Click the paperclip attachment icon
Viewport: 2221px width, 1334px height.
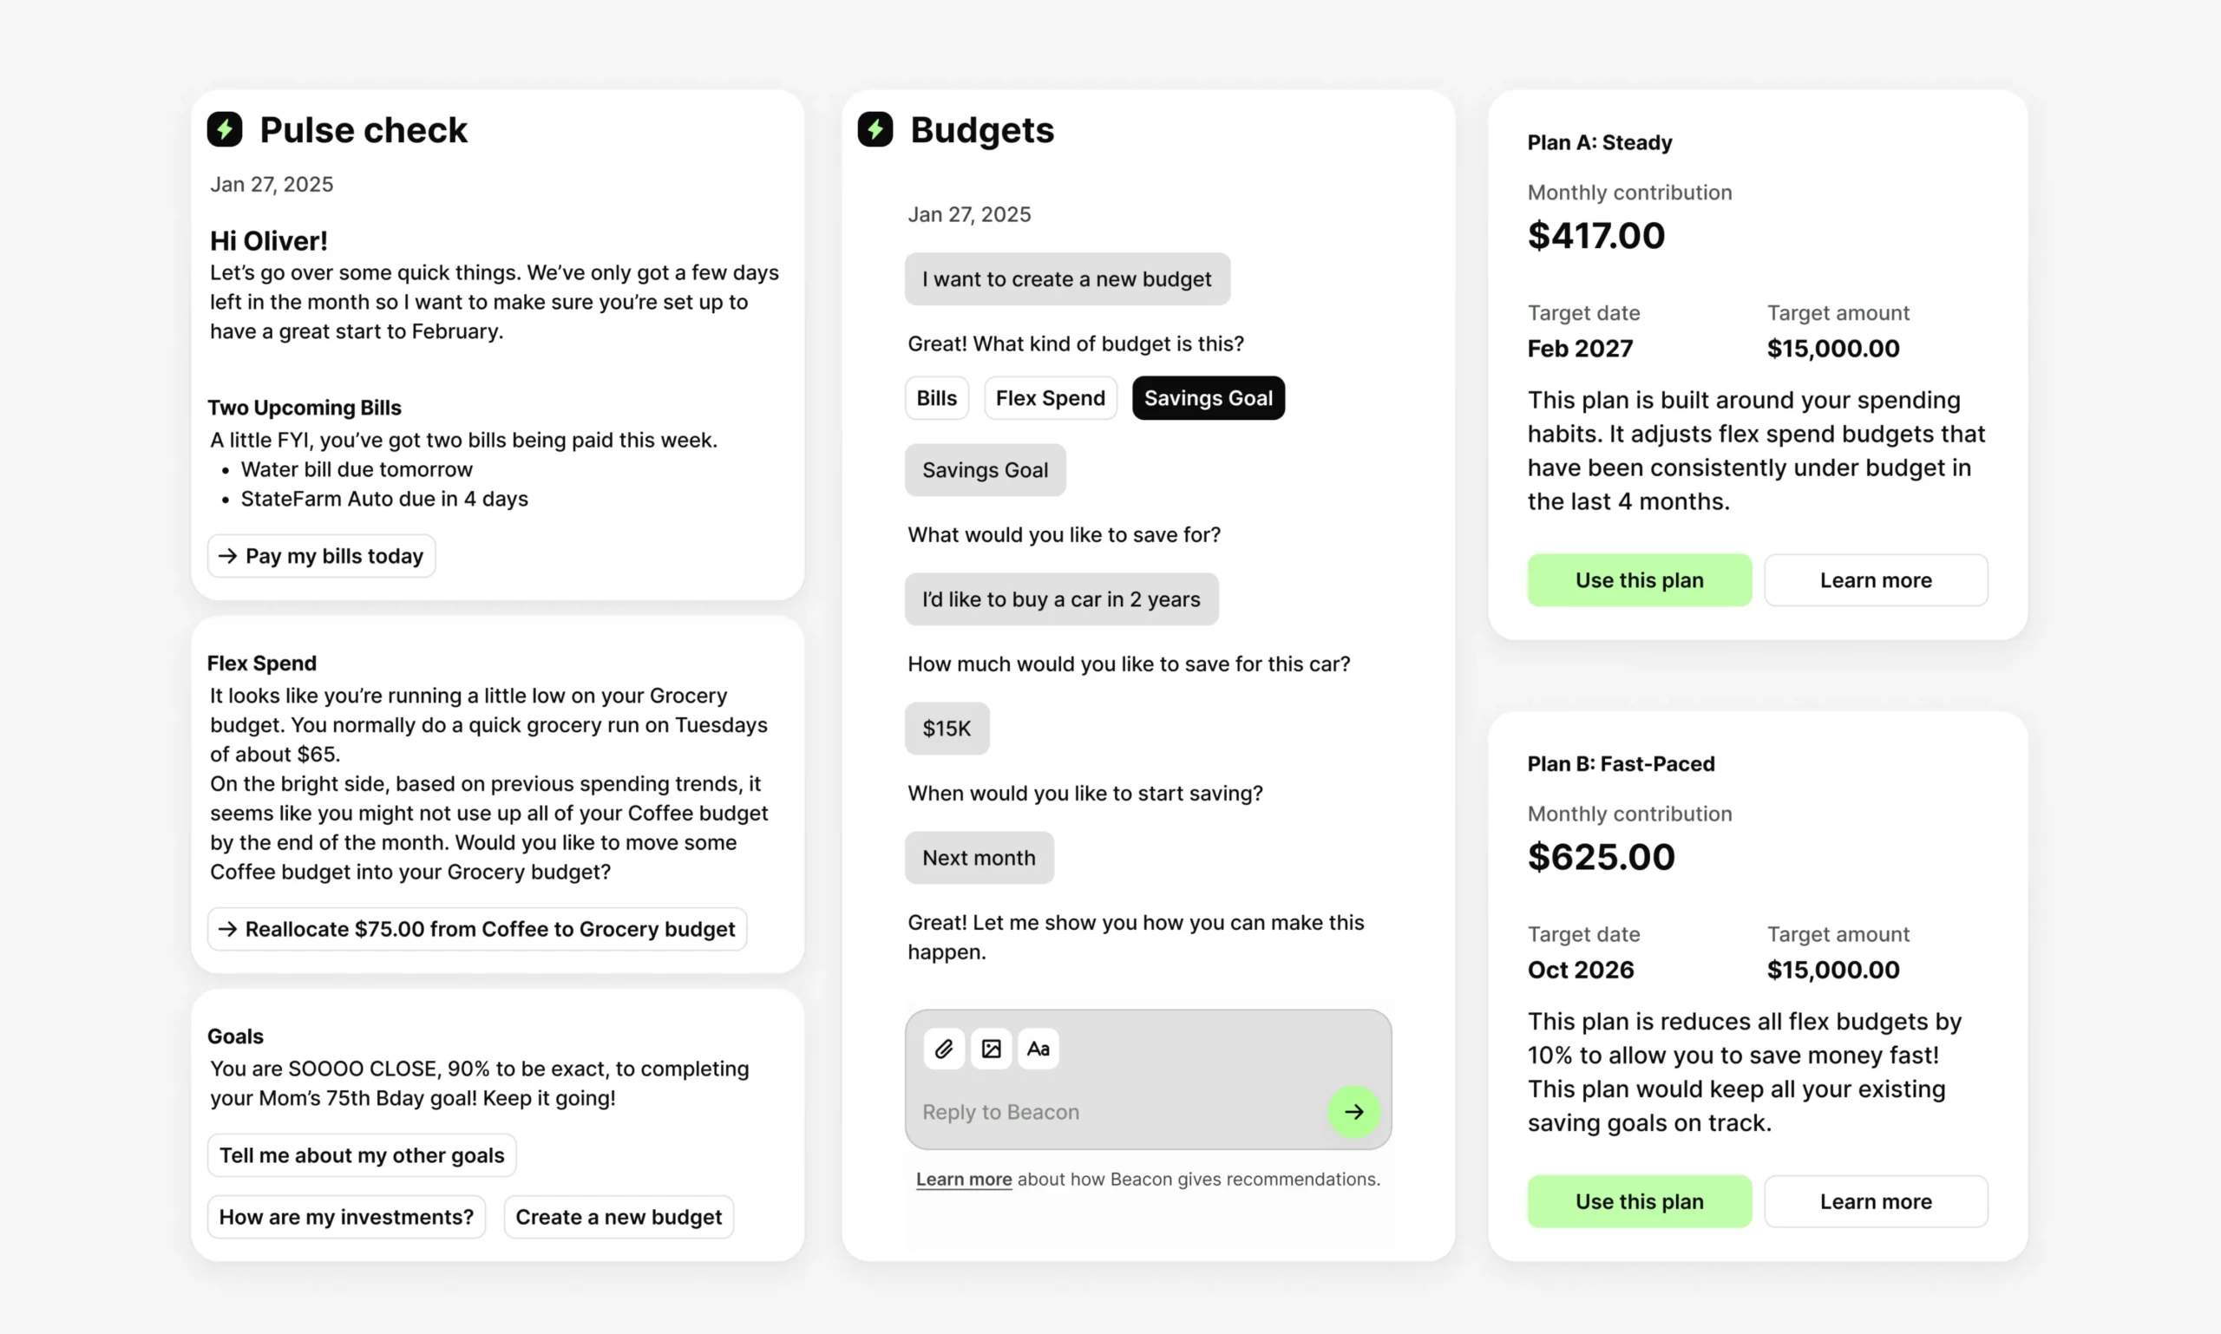943,1048
